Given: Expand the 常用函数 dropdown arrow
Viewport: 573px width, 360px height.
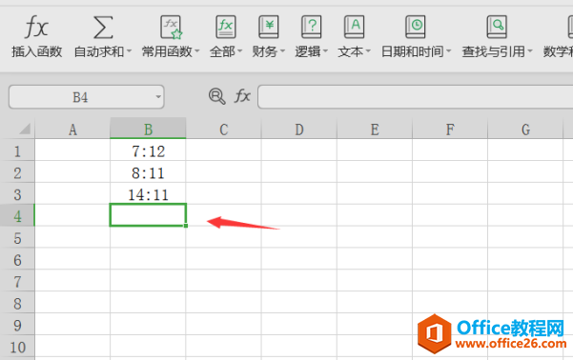Looking at the screenshot, I should pyautogui.click(x=197, y=51).
